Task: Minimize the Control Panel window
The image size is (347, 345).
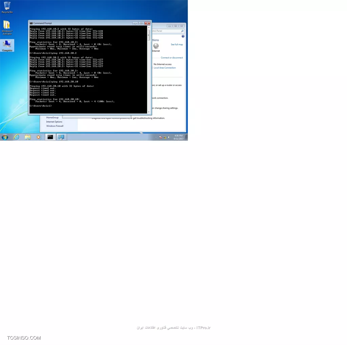Action: [169, 26]
